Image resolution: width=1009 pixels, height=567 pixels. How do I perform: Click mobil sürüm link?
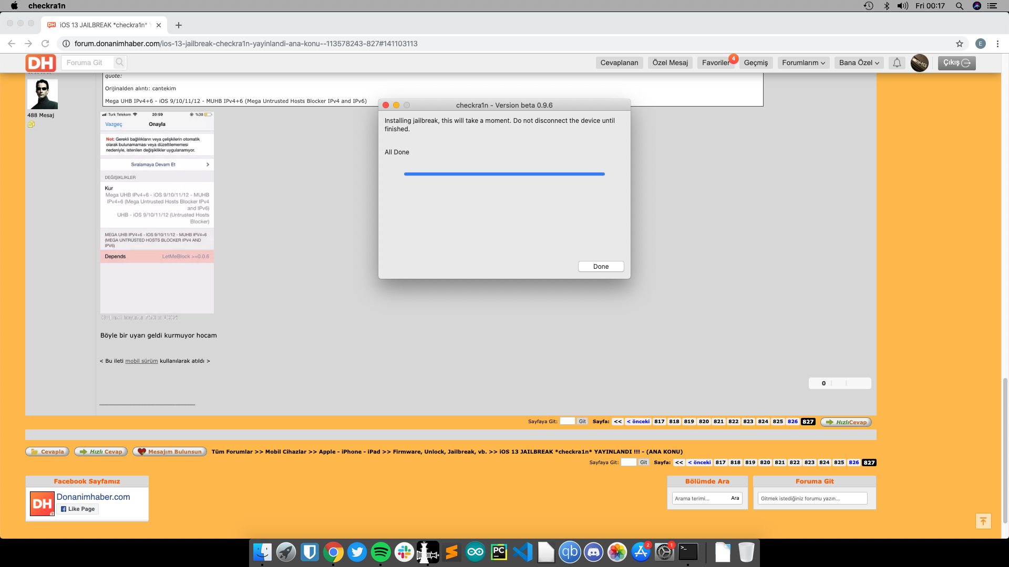141,361
